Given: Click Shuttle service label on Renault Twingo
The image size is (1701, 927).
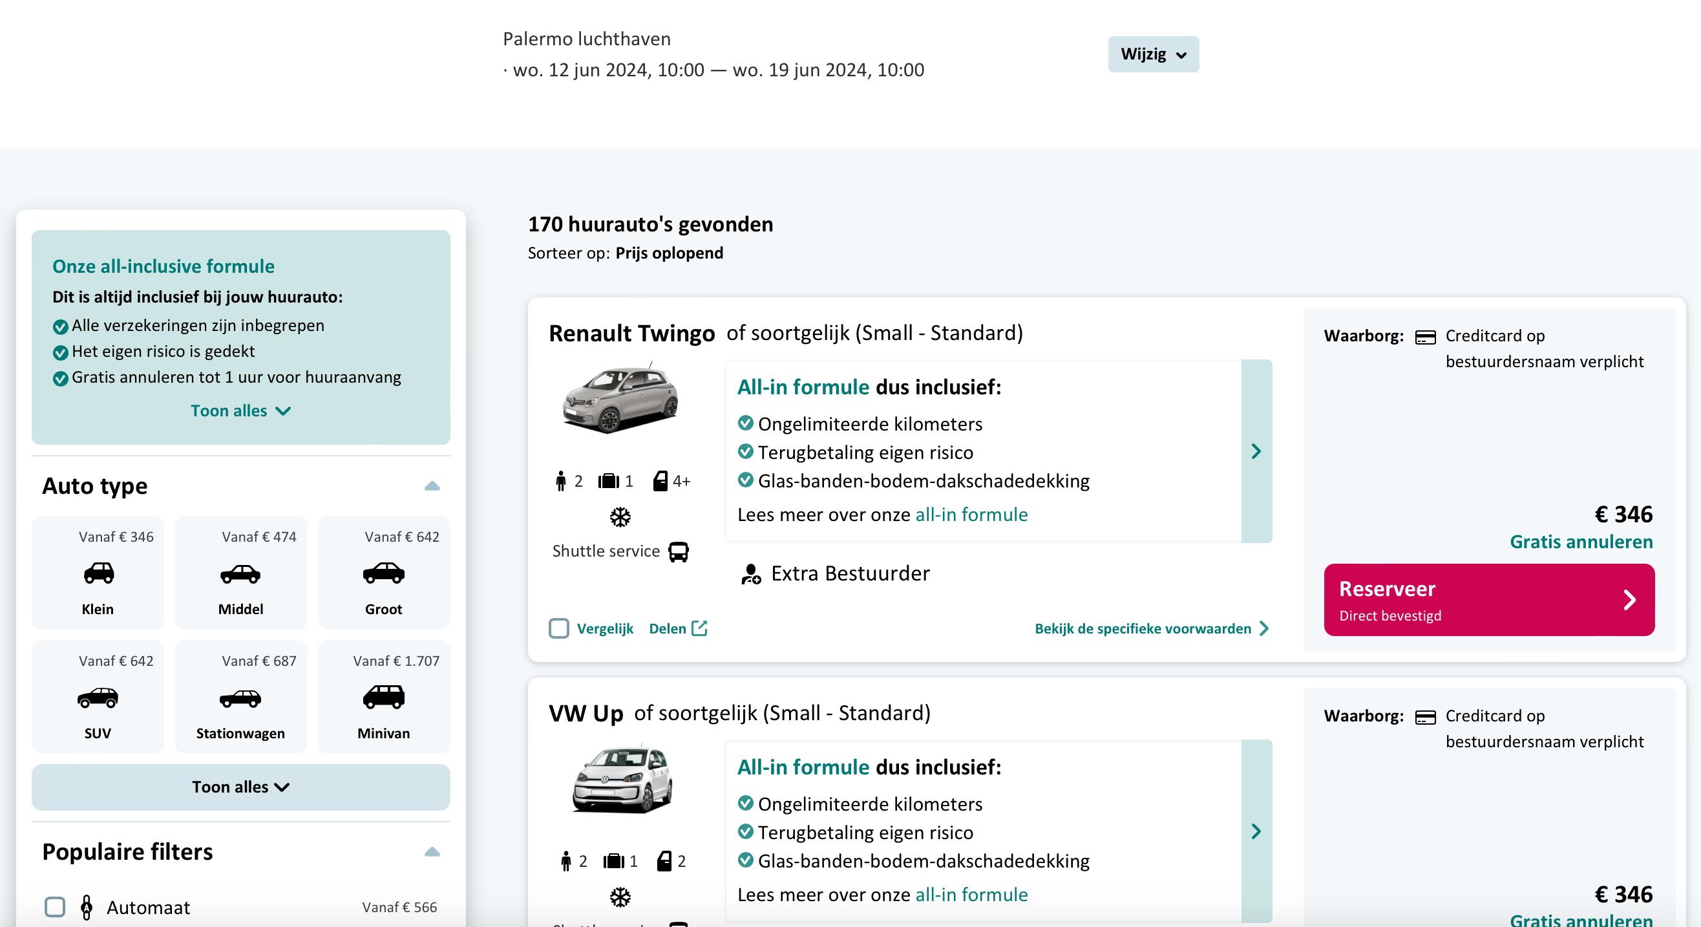Looking at the screenshot, I should [606, 551].
